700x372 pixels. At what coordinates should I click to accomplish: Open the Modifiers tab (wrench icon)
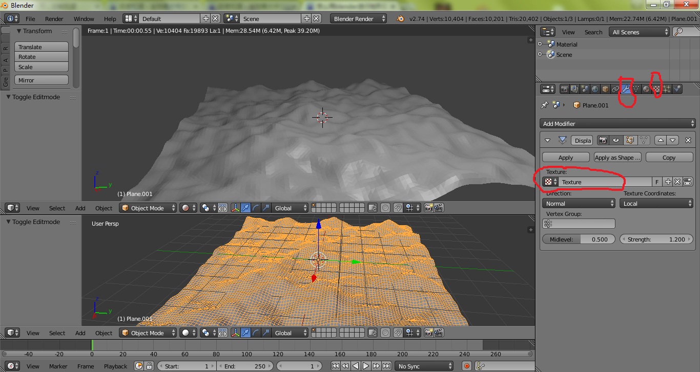[x=626, y=89]
